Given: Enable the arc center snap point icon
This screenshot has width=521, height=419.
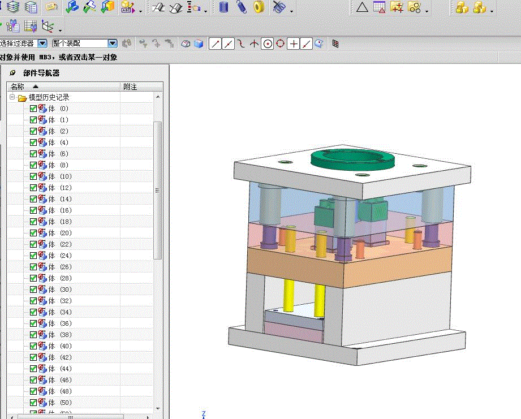Looking at the screenshot, I should (268, 44).
